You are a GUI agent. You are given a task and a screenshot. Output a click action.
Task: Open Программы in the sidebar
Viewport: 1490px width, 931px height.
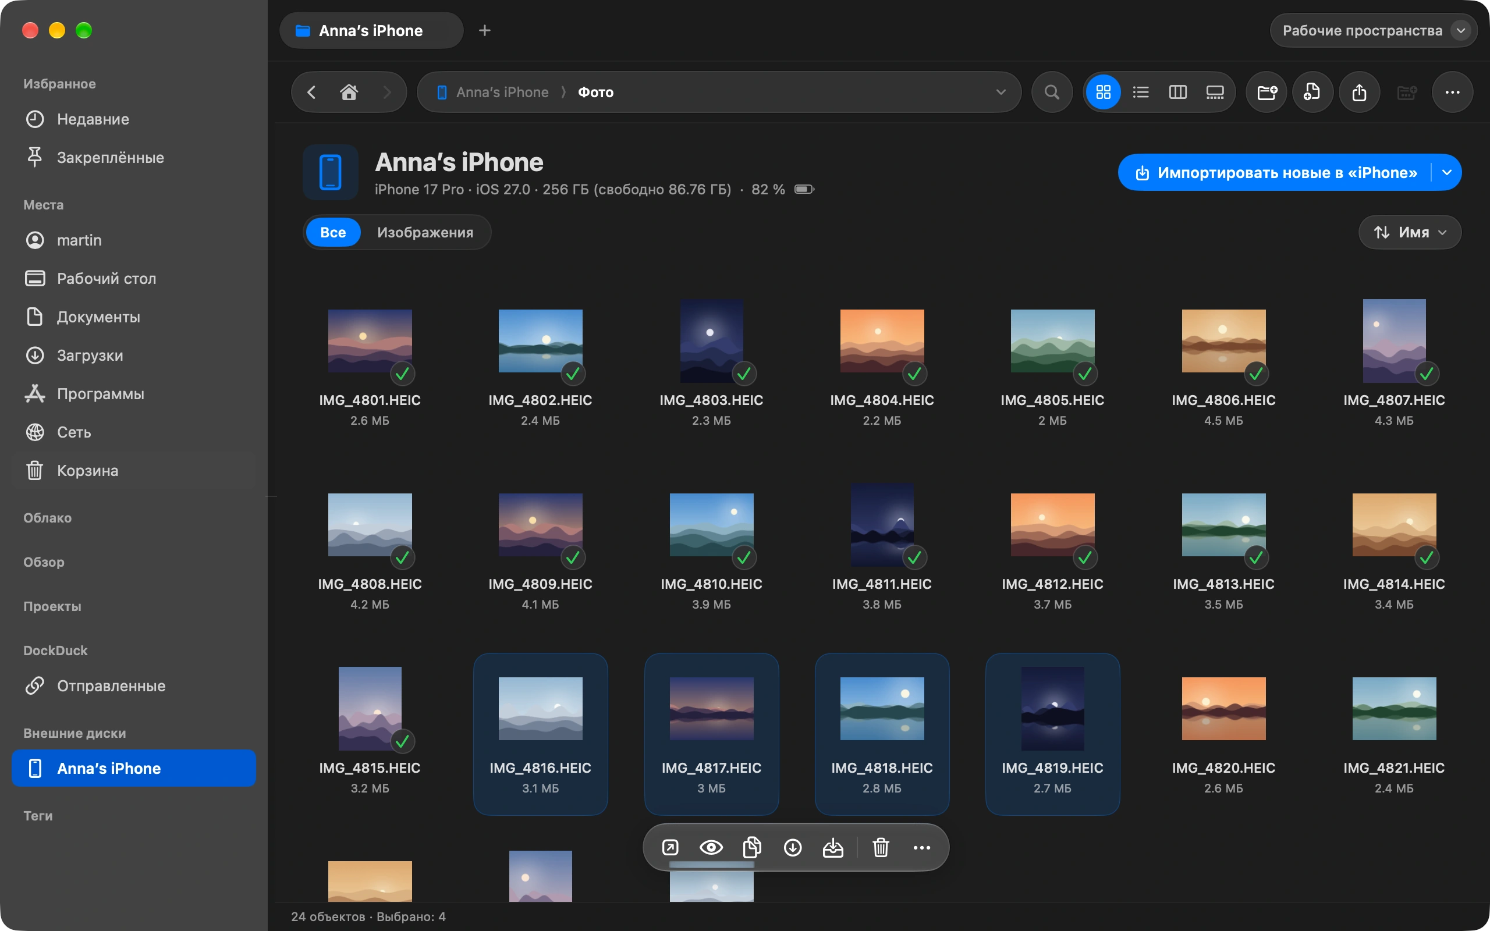(x=134, y=393)
